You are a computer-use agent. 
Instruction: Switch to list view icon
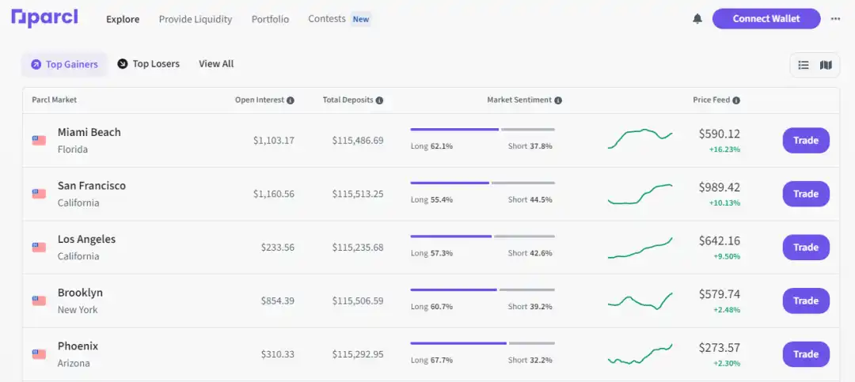tap(804, 65)
